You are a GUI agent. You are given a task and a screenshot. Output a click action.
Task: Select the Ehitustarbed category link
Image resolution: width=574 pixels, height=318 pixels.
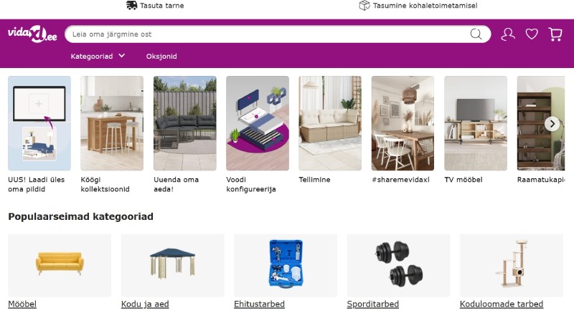point(259,304)
